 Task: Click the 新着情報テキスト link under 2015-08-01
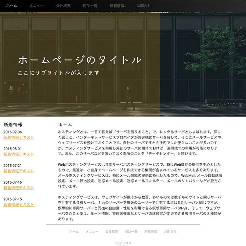[x=19, y=154]
